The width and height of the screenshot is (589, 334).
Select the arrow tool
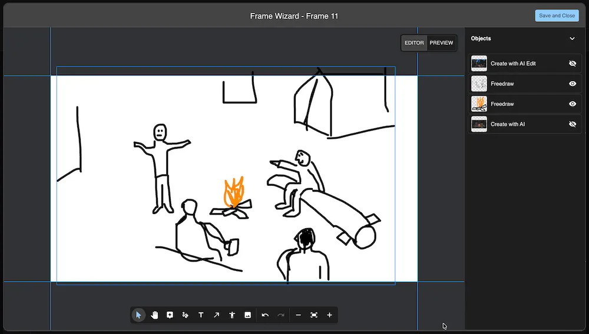(216, 315)
